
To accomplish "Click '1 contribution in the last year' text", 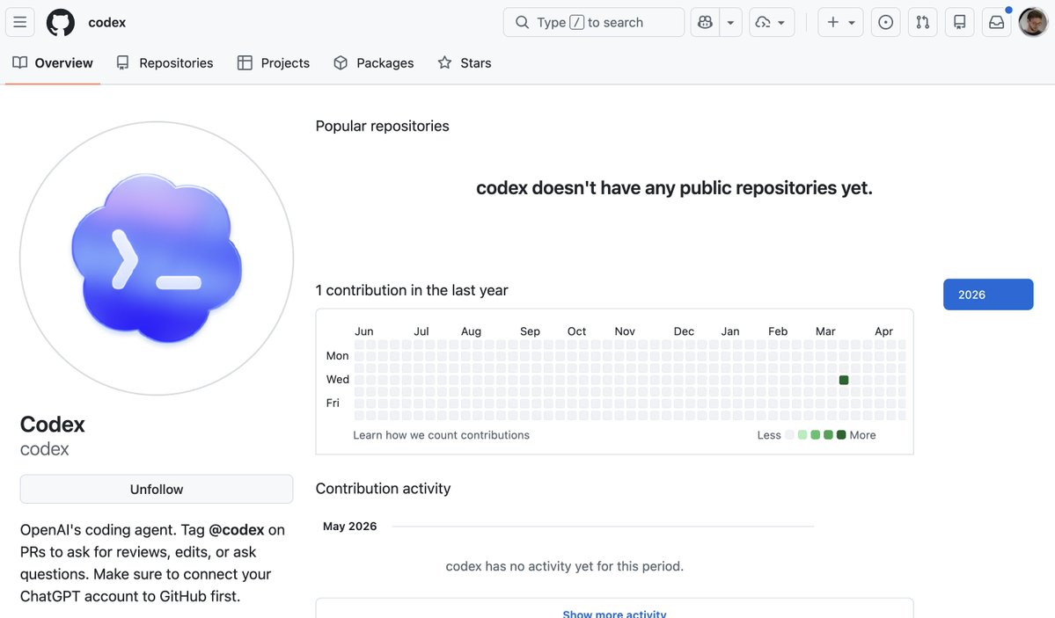I will [x=412, y=290].
